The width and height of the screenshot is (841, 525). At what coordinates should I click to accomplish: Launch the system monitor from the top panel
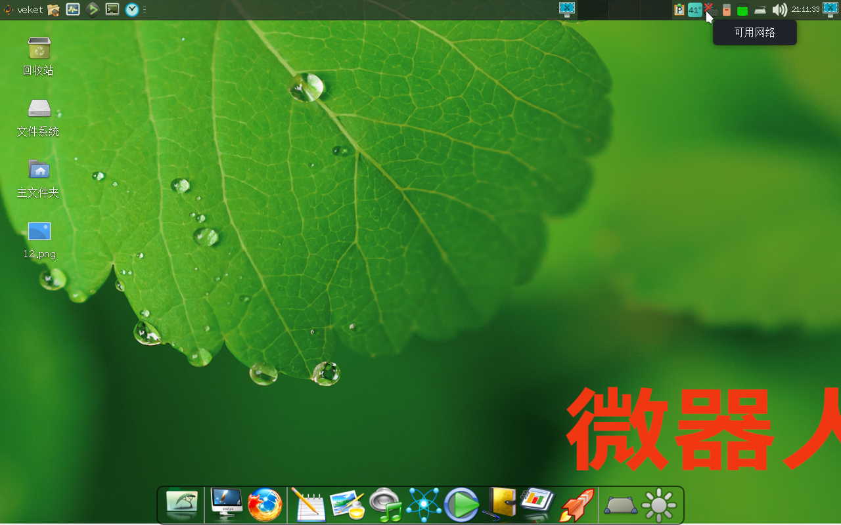point(73,9)
